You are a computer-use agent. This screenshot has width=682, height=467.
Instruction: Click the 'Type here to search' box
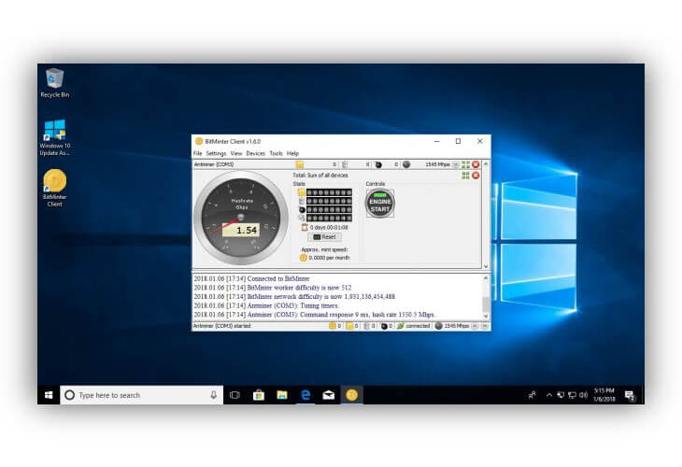(x=142, y=395)
